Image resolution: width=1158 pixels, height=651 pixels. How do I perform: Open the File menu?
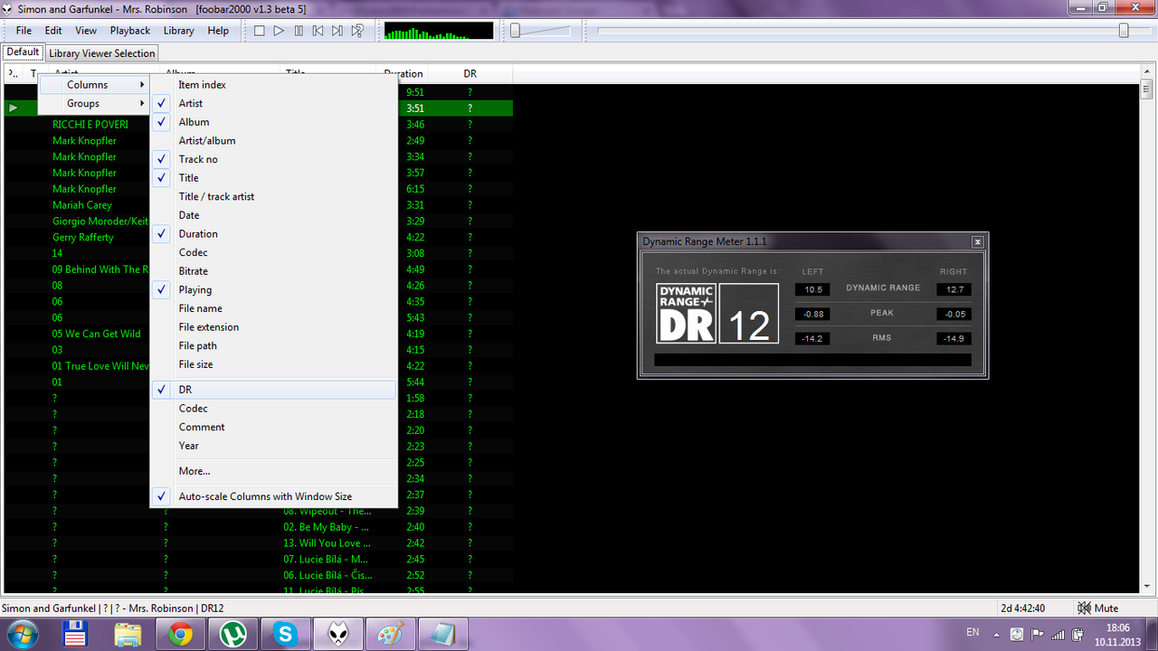click(24, 31)
